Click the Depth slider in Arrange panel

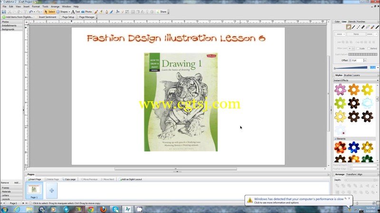point(361,180)
